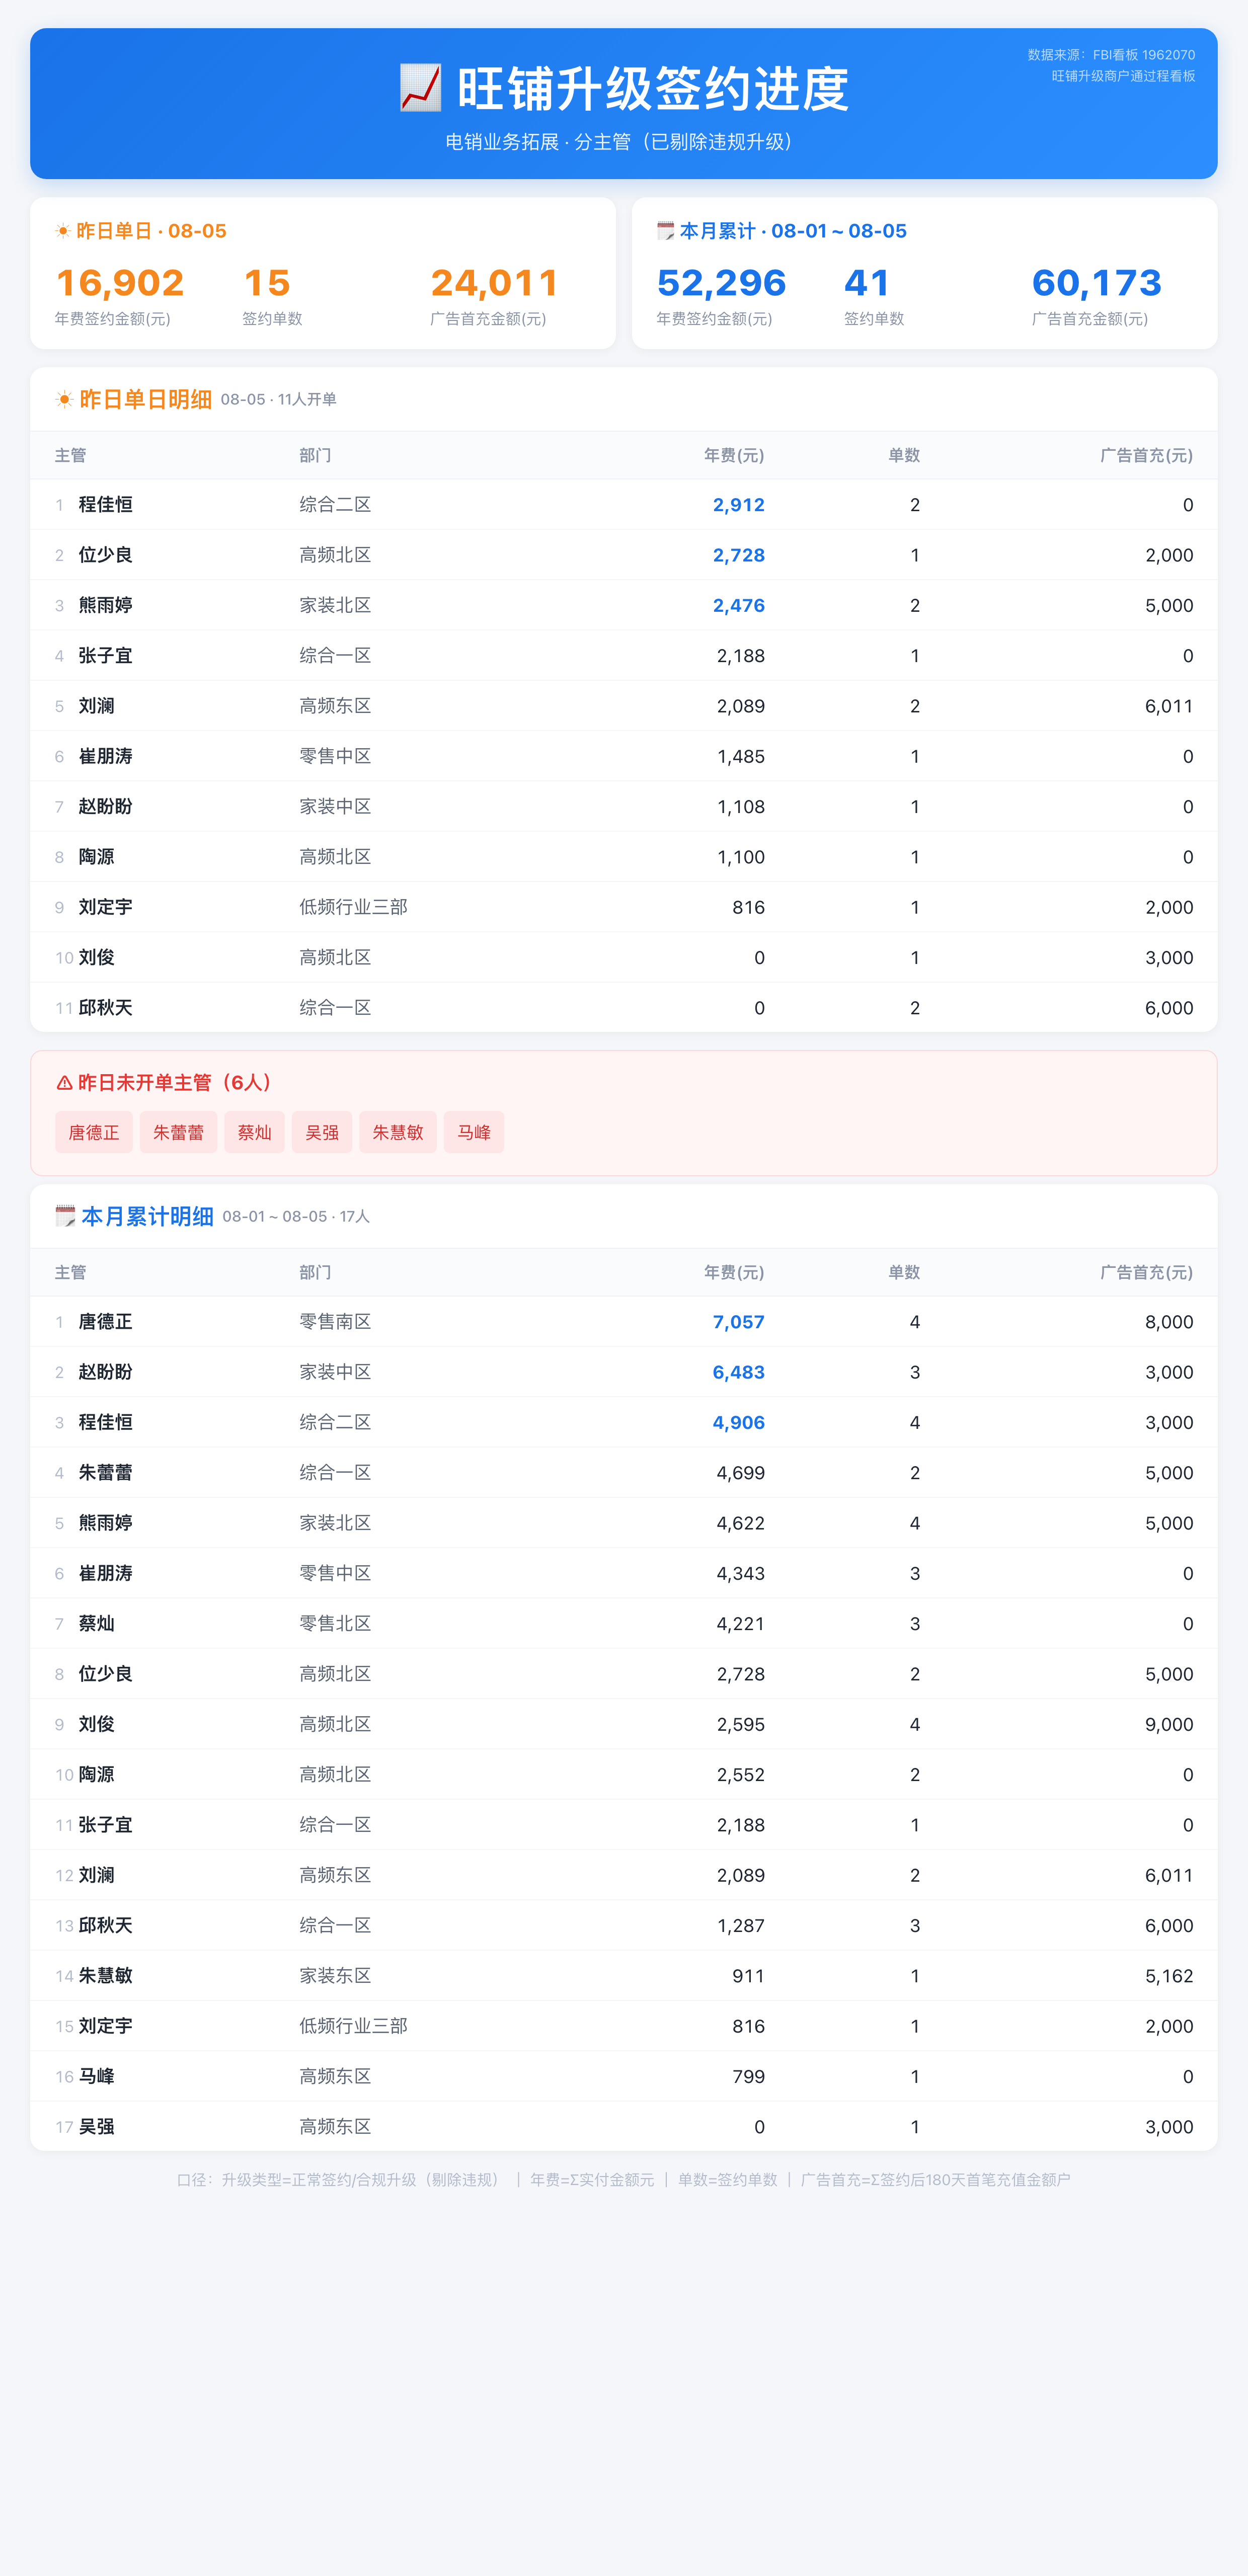Click 刘定宇 in the 昨日单日明细 table
This screenshot has width=1248, height=2576.
point(106,907)
